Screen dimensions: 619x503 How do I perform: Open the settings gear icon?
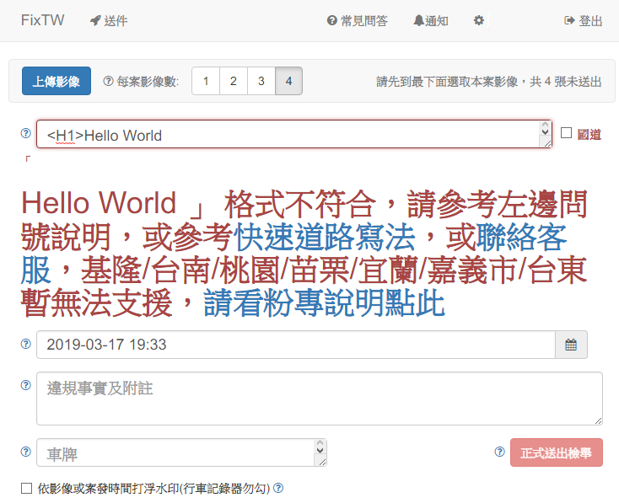click(x=479, y=20)
